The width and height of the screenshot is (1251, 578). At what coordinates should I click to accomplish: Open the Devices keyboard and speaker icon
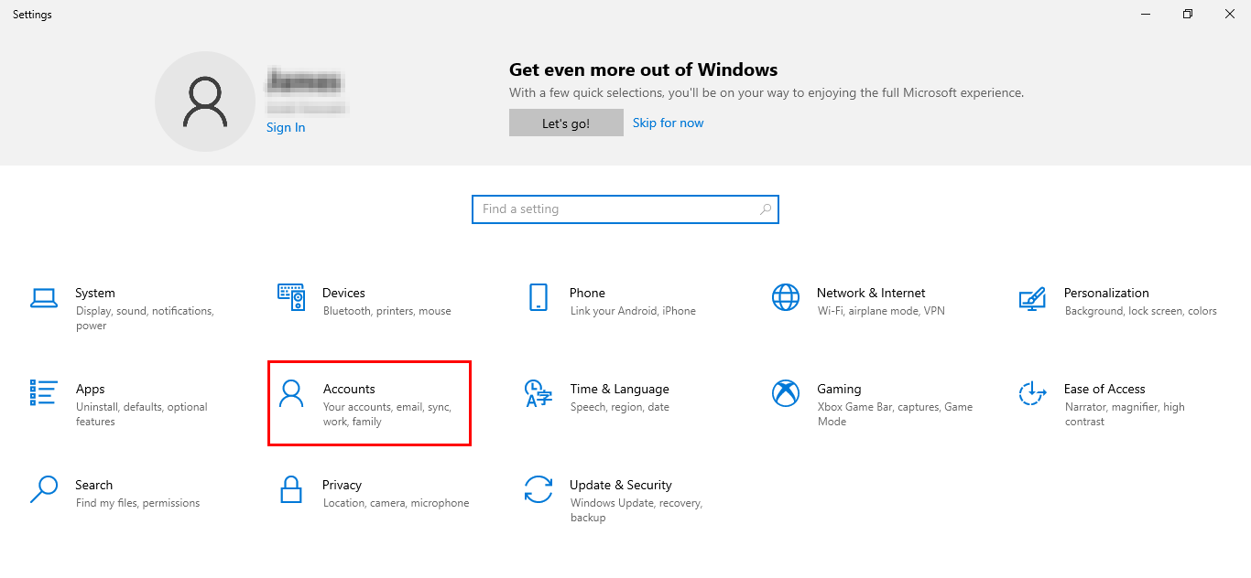[291, 297]
